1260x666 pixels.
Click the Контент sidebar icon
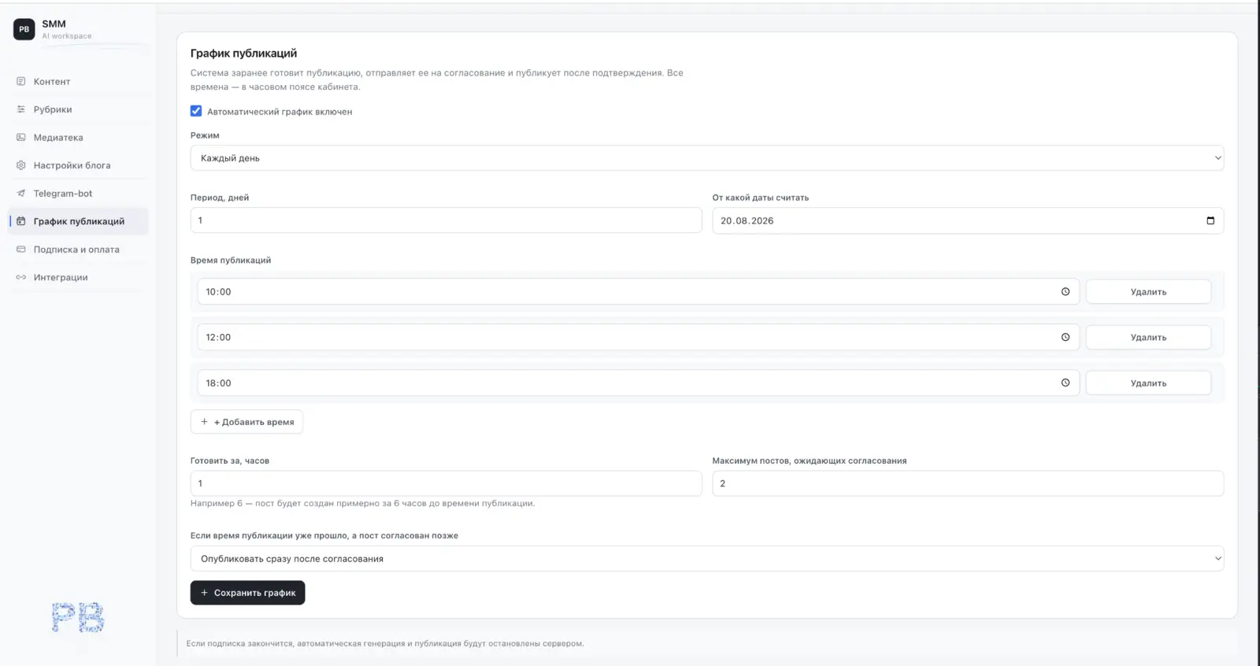point(21,81)
